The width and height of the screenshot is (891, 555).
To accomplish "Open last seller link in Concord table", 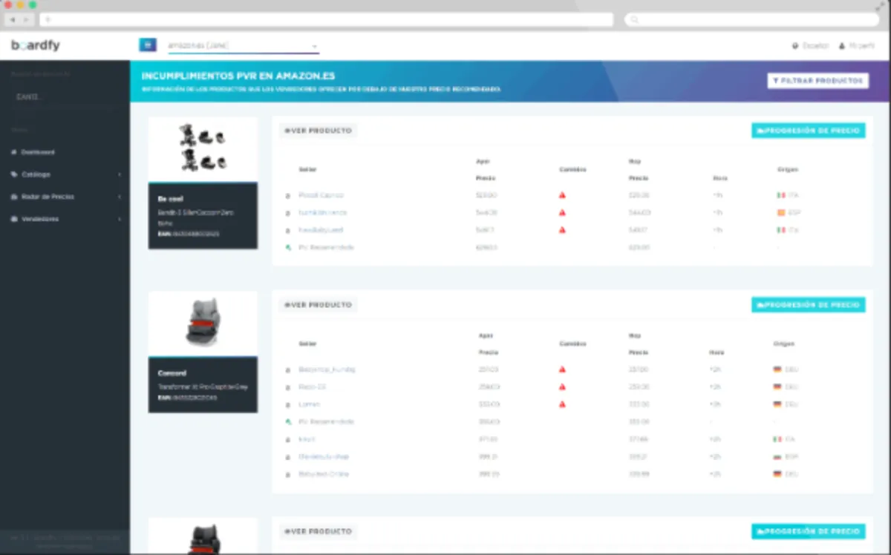I will pyautogui.click(x=323, y=474).
